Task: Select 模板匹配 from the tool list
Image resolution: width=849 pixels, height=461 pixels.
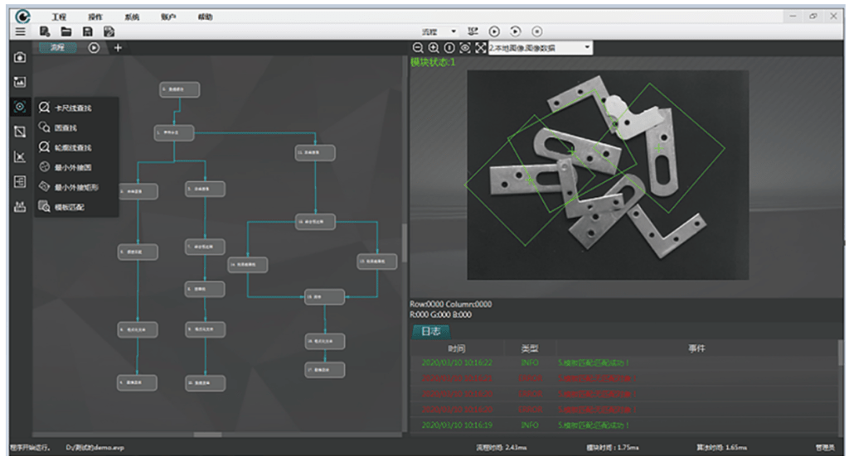Action: pyautogui.click(x=69, y=207)
